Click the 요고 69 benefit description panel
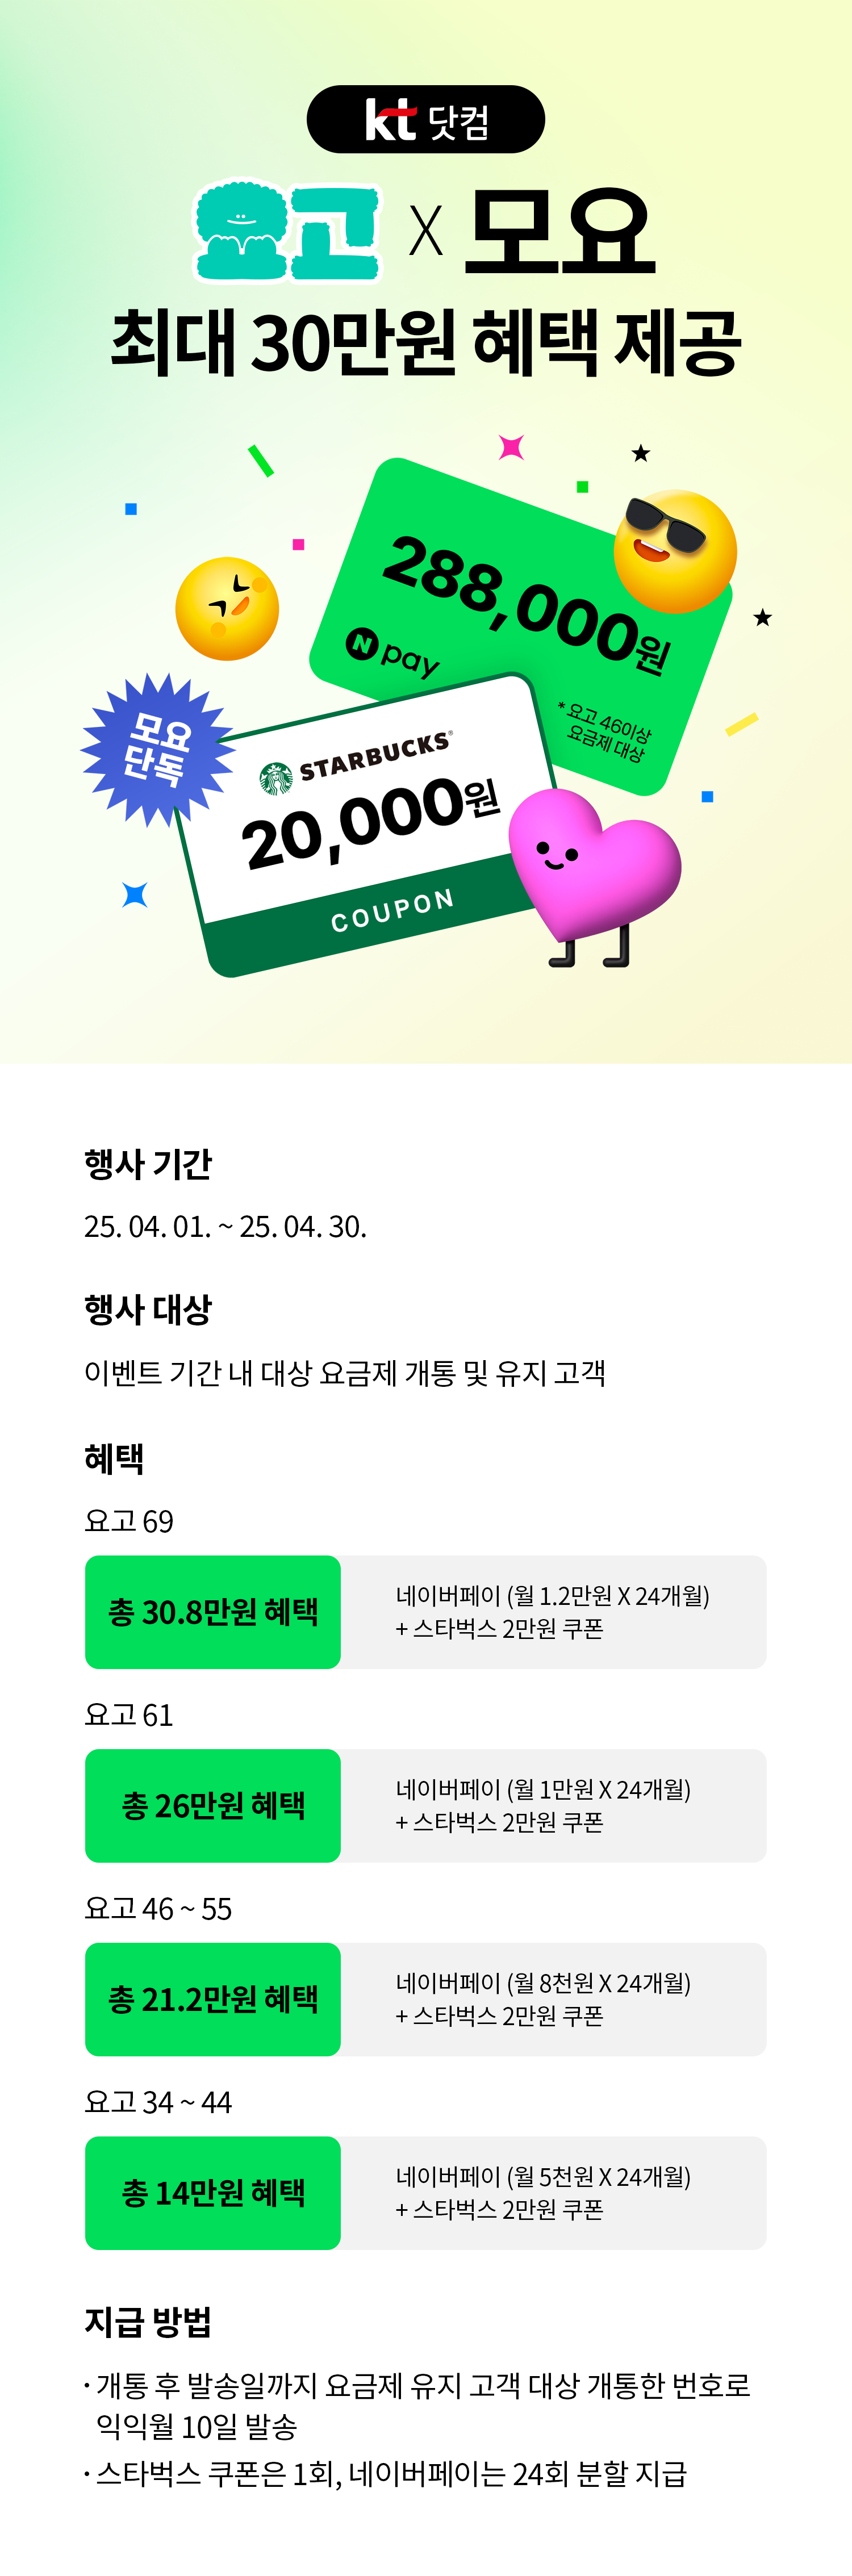This screenshot has height=2576, width=852. pyautogui.click(x=554, y=1612)
